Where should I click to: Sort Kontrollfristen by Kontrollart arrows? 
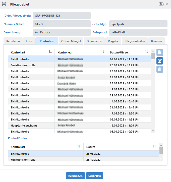tap(79, 146)
